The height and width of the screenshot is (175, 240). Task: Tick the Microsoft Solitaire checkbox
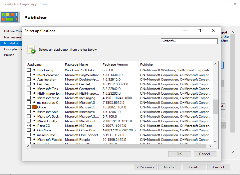(x=29, y=111)
